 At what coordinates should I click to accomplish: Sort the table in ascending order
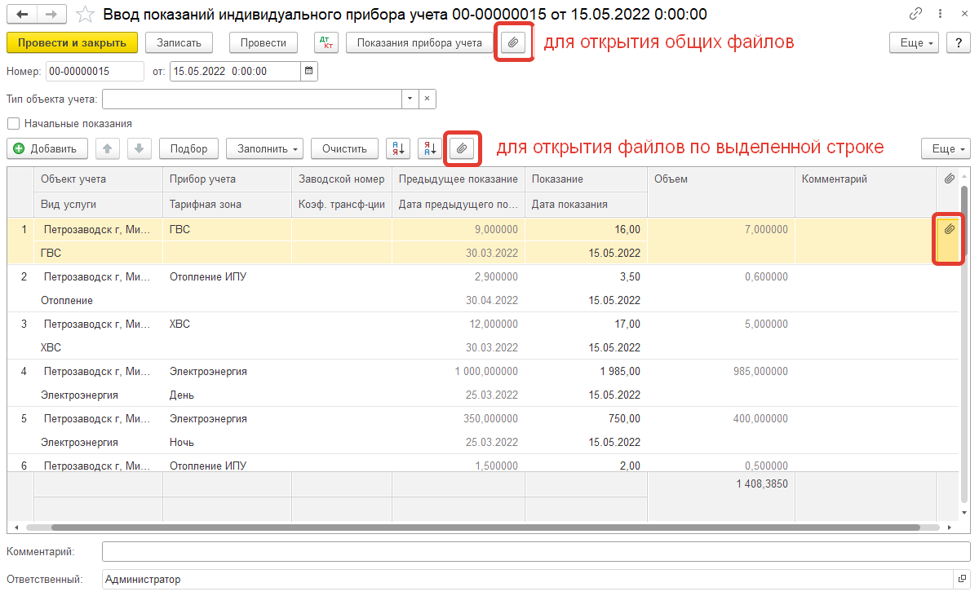[397, 148]
